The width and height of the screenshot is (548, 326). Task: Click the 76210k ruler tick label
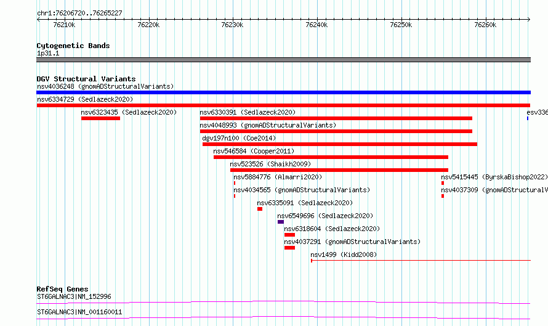click(x=64, y=25)
